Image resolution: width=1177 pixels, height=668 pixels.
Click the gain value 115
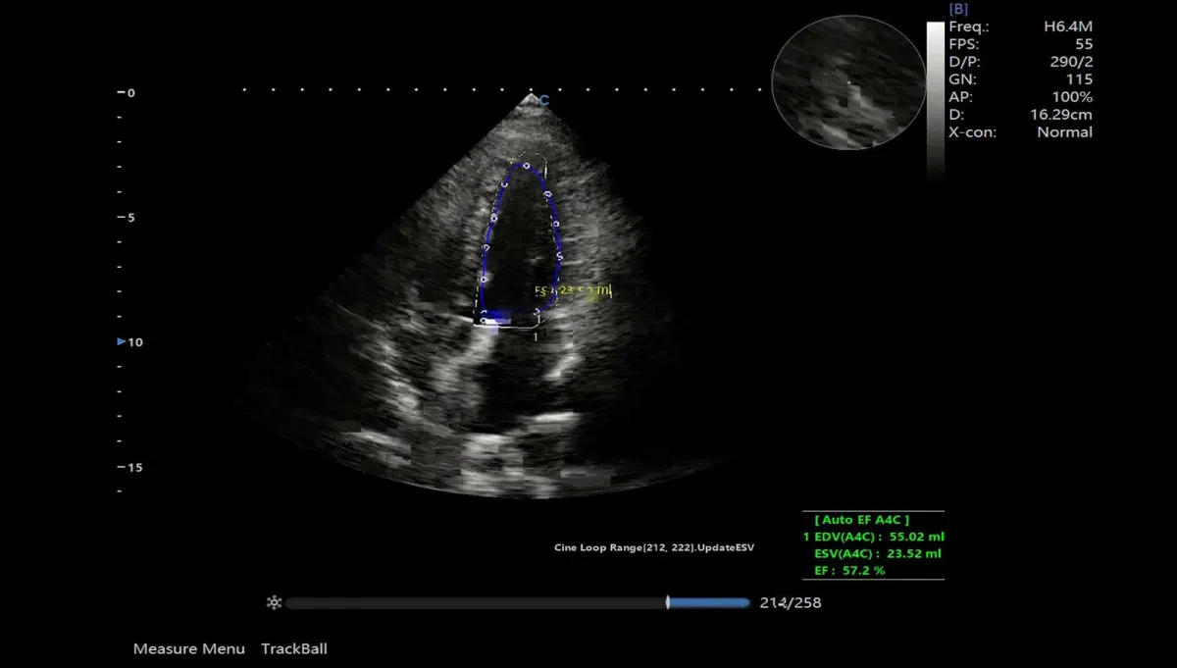coord(1080,79)
